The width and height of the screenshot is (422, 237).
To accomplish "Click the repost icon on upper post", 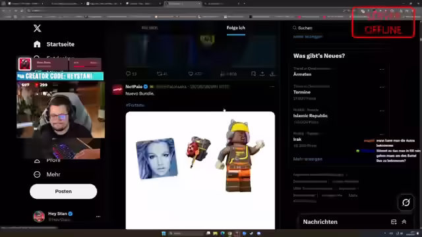I will [160, 73].
